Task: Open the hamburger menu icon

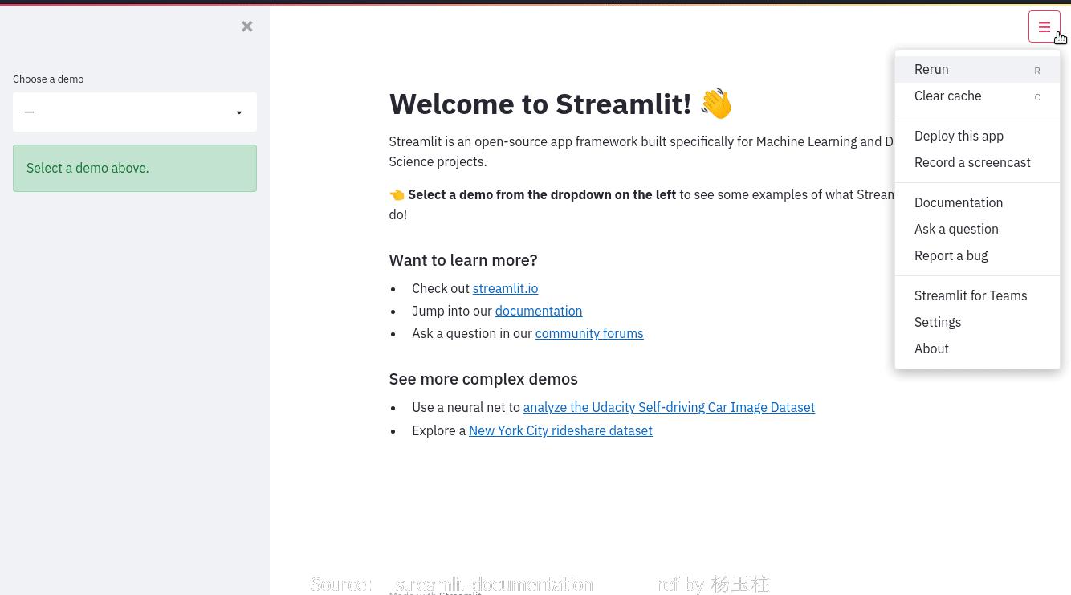Action: point(1044,26)
